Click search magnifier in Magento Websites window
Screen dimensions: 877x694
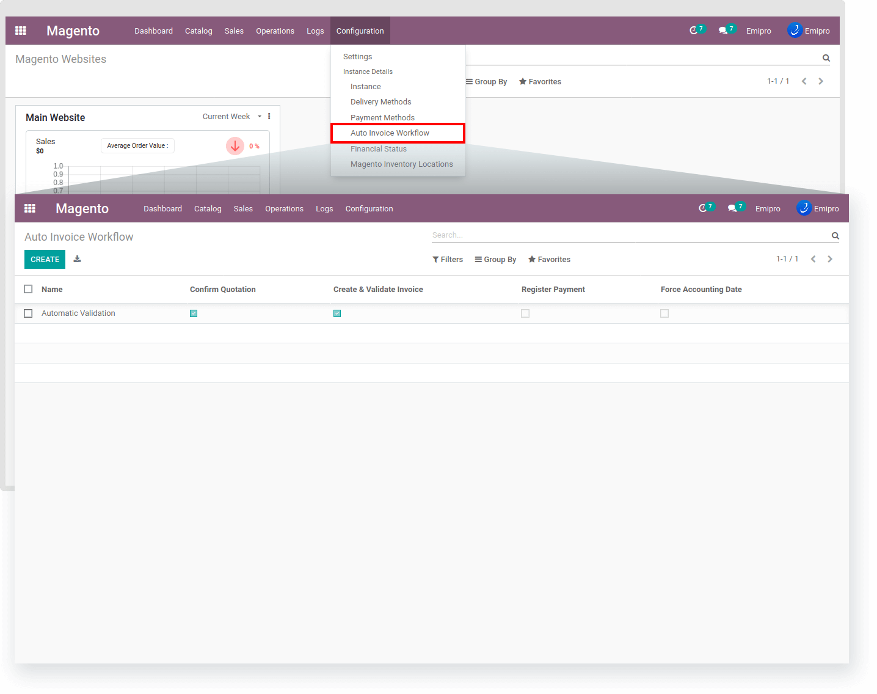click(x=826, y=58)
